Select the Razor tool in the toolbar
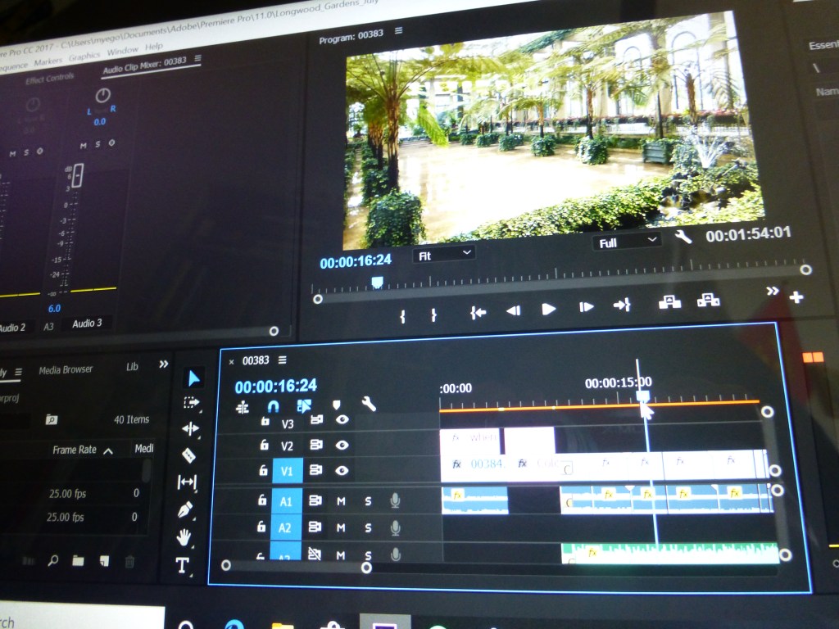The image size is (839, 629). (188, 455)
